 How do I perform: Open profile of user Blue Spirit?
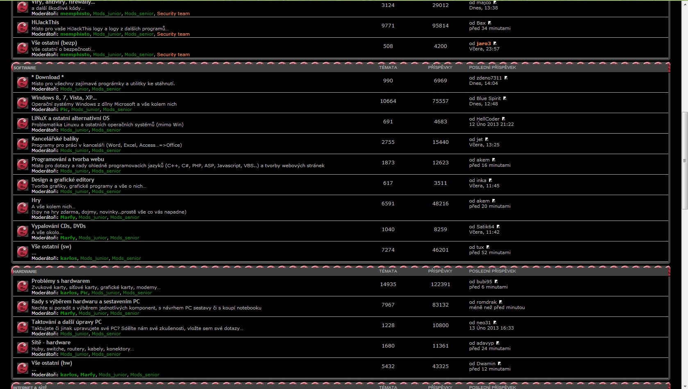coord(488,98)
